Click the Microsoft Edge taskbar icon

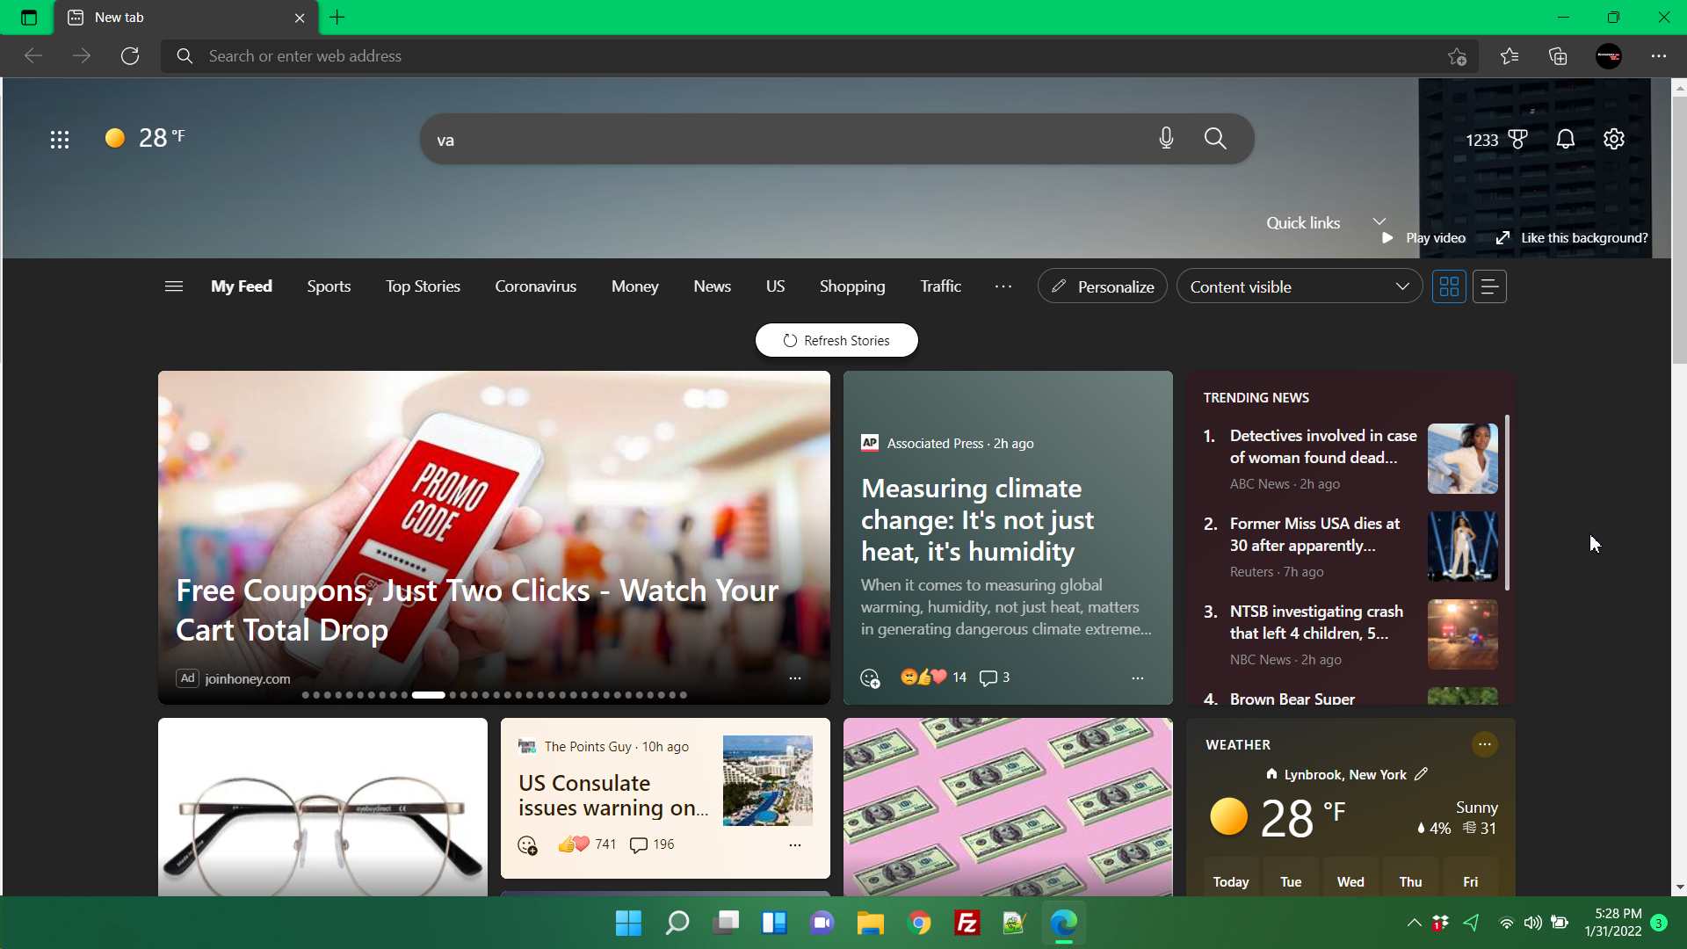pyautogui.click(x=1062, y=923)
